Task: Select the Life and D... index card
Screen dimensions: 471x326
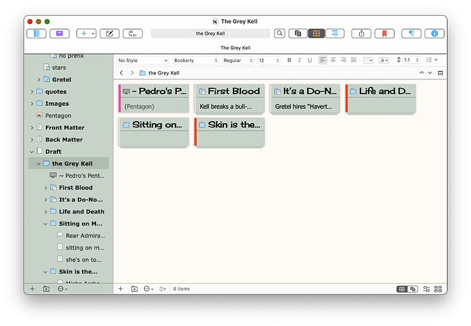Action: tap(381, 98)
